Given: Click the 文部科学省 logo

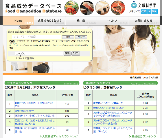Looking at the screenshot, I should pos(143,5).
